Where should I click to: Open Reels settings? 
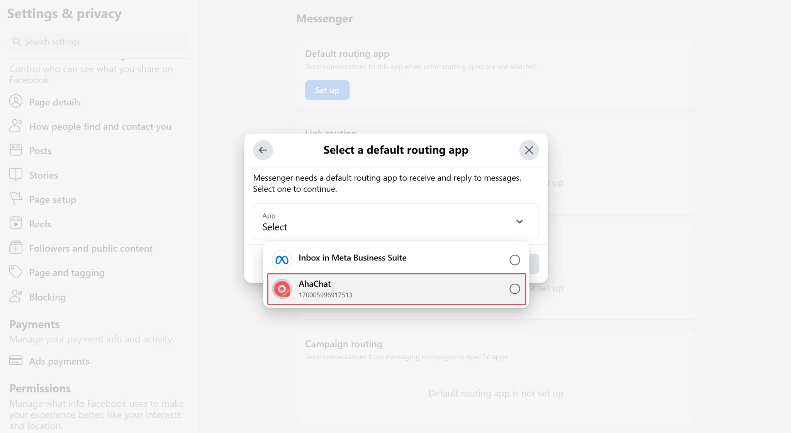(x=40, y=224)
